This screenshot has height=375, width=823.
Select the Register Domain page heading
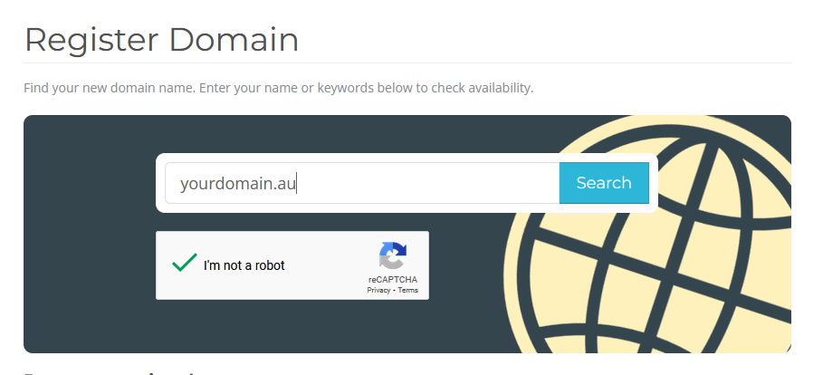point(162,40)
